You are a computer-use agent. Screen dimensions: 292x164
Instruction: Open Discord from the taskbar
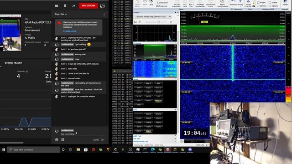[190, 149]
